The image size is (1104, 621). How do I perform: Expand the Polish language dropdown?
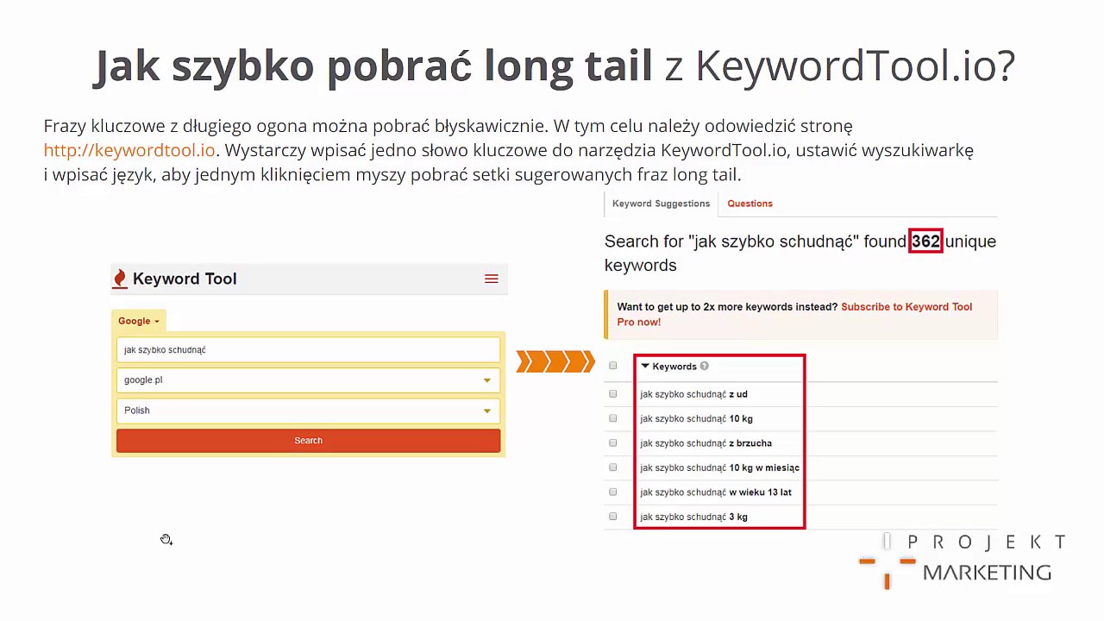308,411
